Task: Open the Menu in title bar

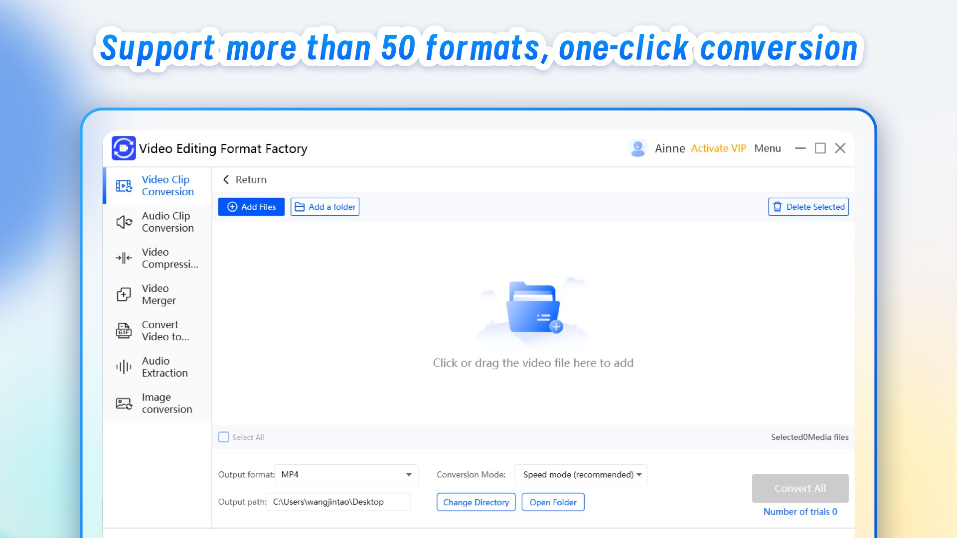Action: (x=767, y=148)
